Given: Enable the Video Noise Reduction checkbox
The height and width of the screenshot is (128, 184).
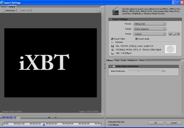Looking at the screenshot, I should 114,66.
